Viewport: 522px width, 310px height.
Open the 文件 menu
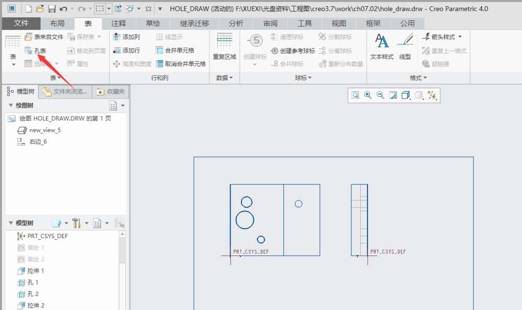(21, 23)
